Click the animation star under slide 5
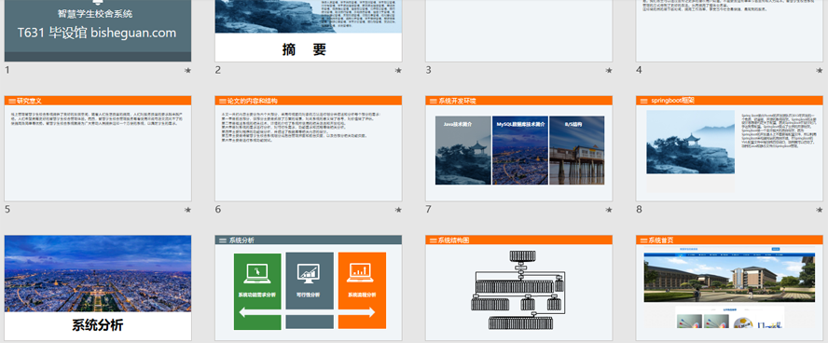828x343 pixels. (187, 210)
